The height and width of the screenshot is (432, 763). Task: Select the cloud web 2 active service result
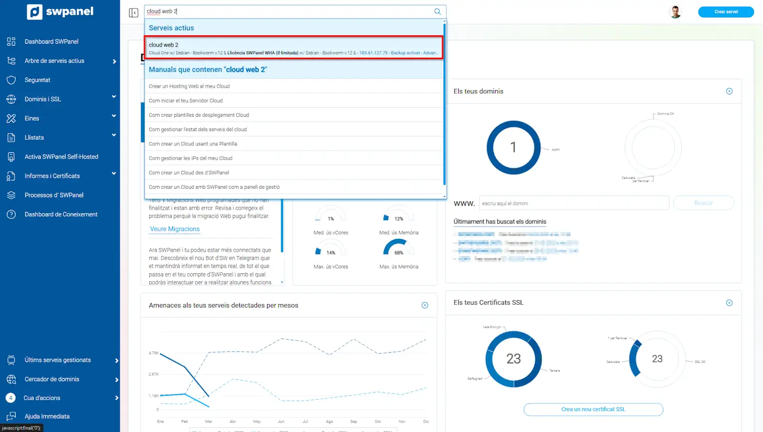point(294,48)
